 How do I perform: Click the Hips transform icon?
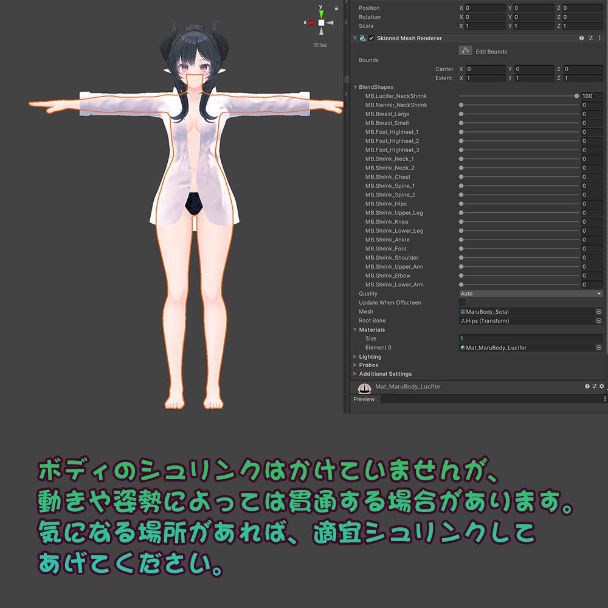[463, 320]
